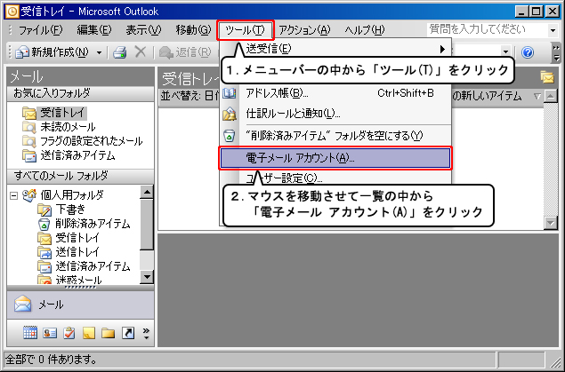Open the 表示(V) menu

coord(143,30)
